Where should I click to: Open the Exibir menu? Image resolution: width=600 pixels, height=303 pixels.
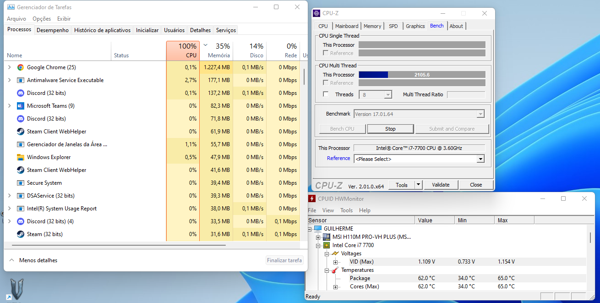64,19
